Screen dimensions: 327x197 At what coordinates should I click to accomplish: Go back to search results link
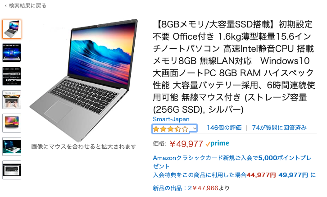point(27,5)
